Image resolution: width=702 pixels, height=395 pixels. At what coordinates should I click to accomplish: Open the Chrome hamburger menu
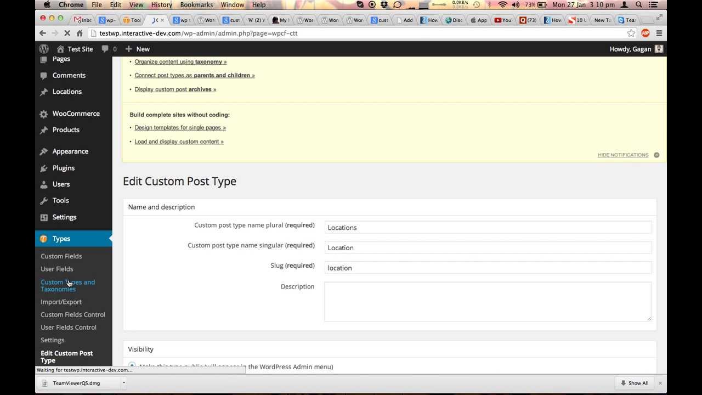coord(659,33)
